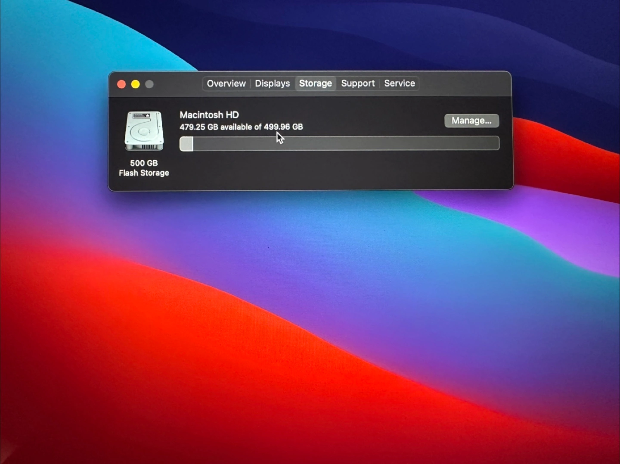Click the free space portion of storage bar
This screenshot has height=464, width=620.
click(344, 144)
